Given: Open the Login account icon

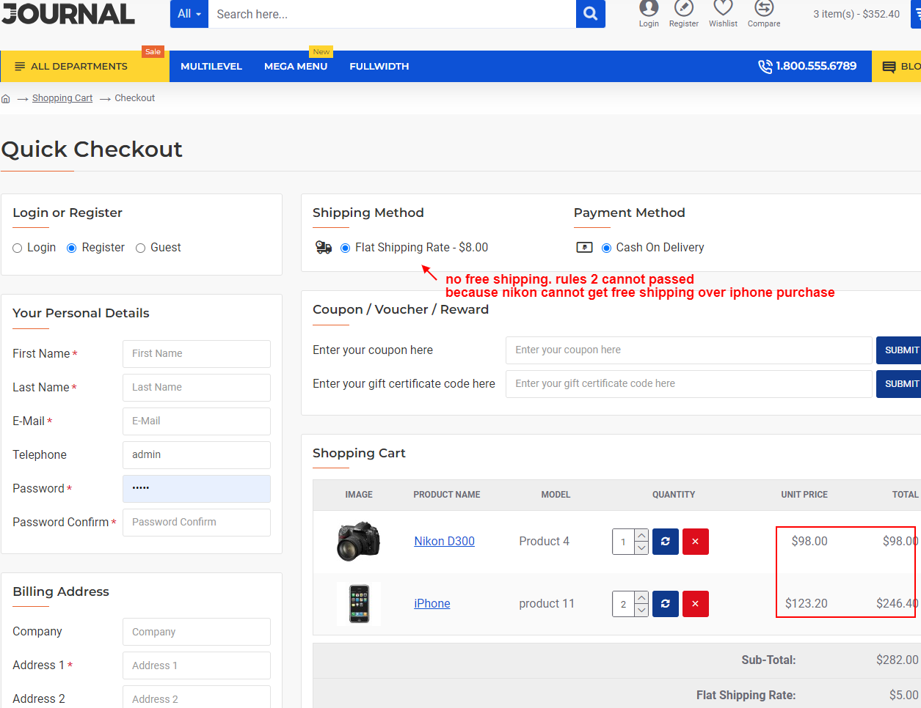Looking at the screenshot, I should tap(649, 7).
